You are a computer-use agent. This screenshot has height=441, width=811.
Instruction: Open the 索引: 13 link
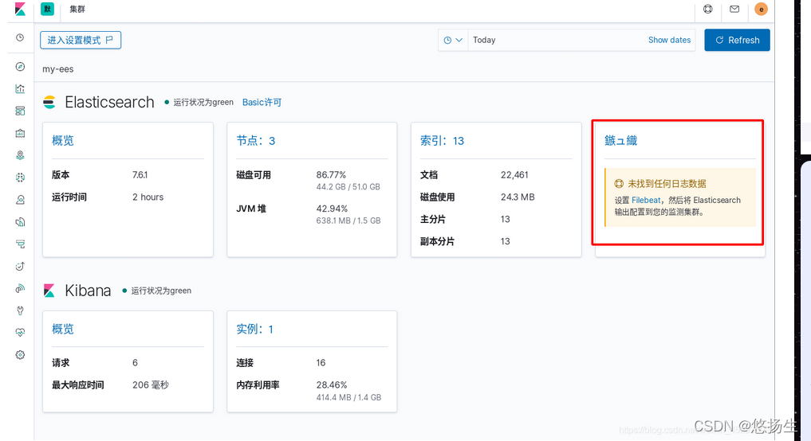pos(442,140)
